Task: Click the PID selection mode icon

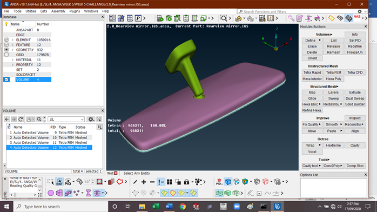Action: (68, 182)
